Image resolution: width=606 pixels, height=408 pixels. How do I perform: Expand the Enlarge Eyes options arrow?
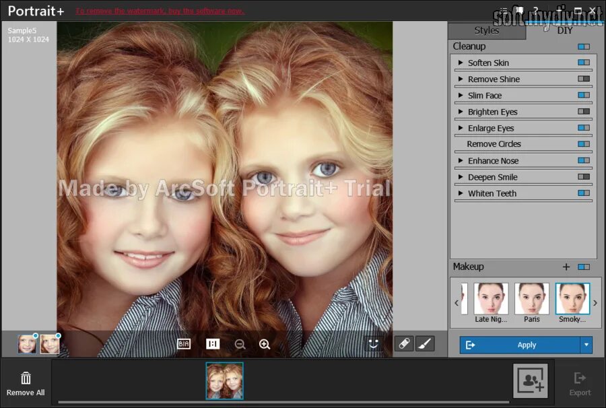pyautogui.click(x=461, y=128)
